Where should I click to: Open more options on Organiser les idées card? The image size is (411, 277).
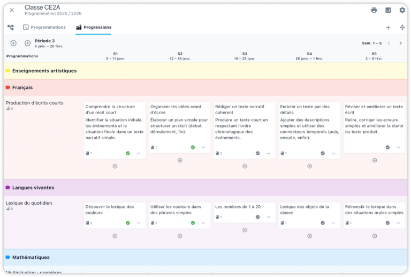203,147
